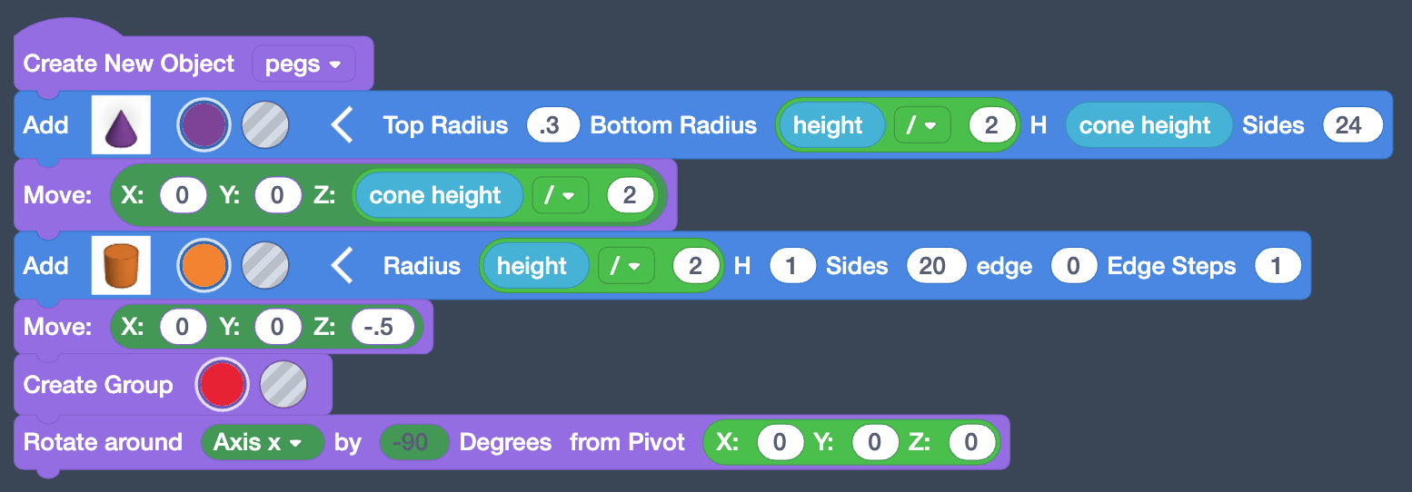Viewport: 1412px width, 492px height.
Task: Collapse the cylinder block's parameter arrow
Action: pyautogui.click(x=342, y=266)
